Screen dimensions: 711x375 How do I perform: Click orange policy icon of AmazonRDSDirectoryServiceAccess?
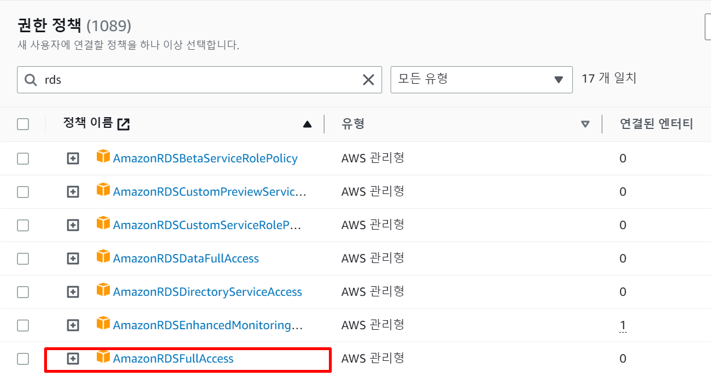point(103,290)
